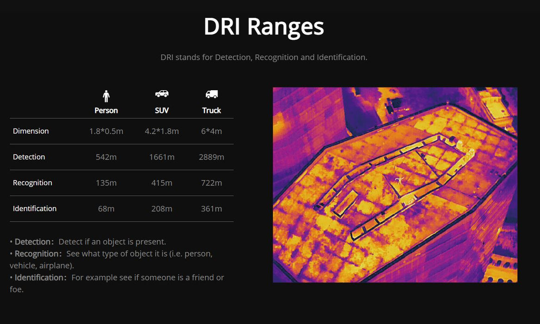
Task: Click the Truck icon
Action: 211,94
